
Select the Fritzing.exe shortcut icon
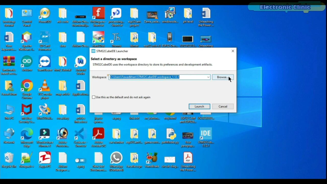tap(98, 17)
